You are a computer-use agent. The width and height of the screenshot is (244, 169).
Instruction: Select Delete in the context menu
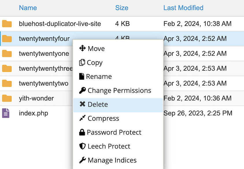118,104
